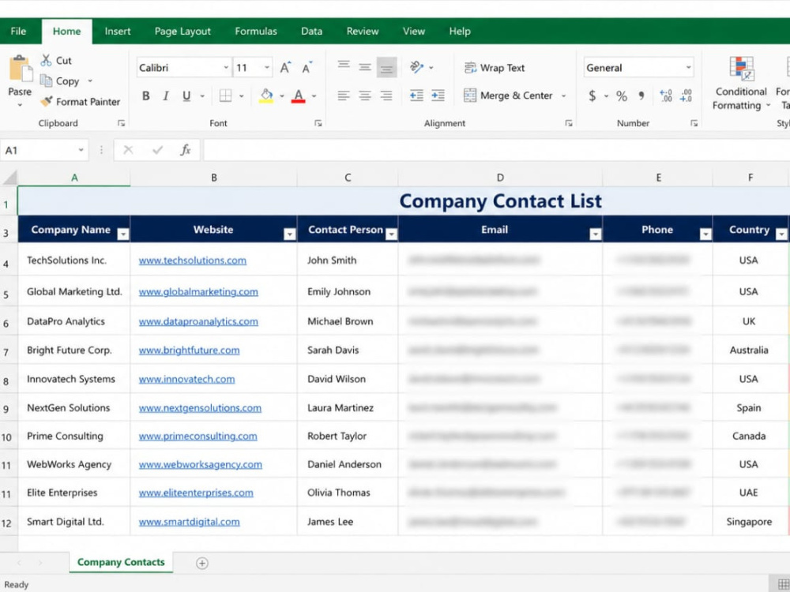
Task: Switch to the Insert tab
Action: (118, 32)
